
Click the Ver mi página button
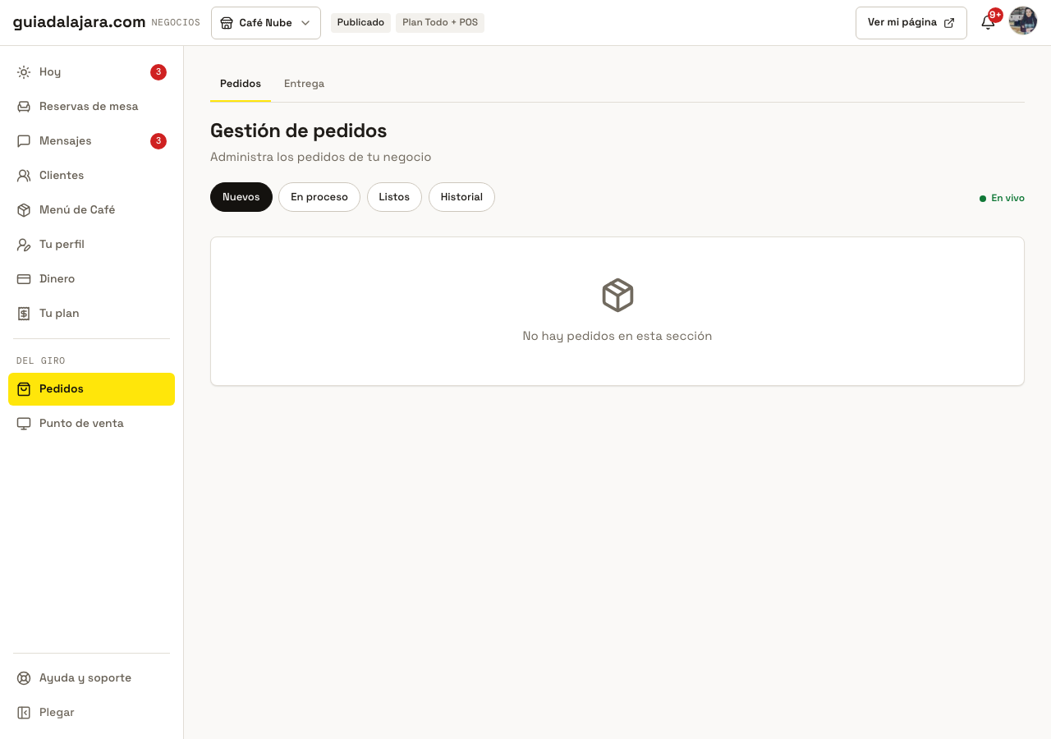[x=911, y=23]
